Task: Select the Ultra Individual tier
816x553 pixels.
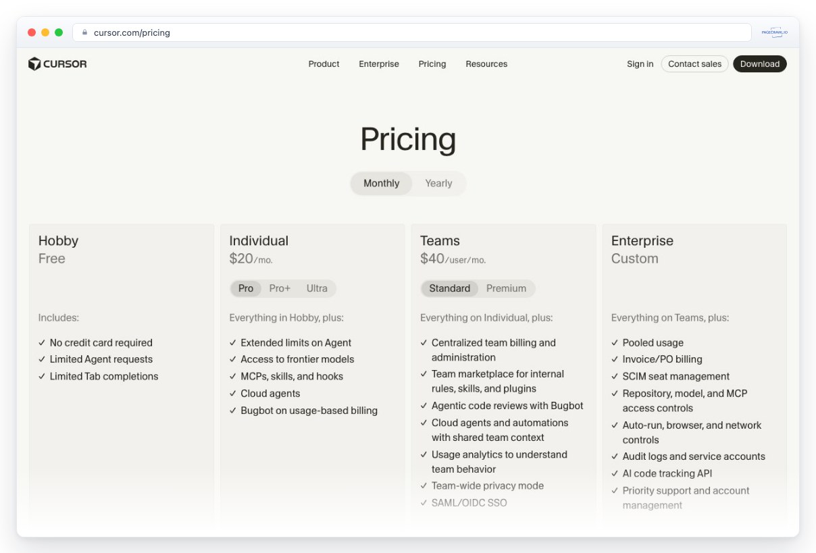Action: 317,288
